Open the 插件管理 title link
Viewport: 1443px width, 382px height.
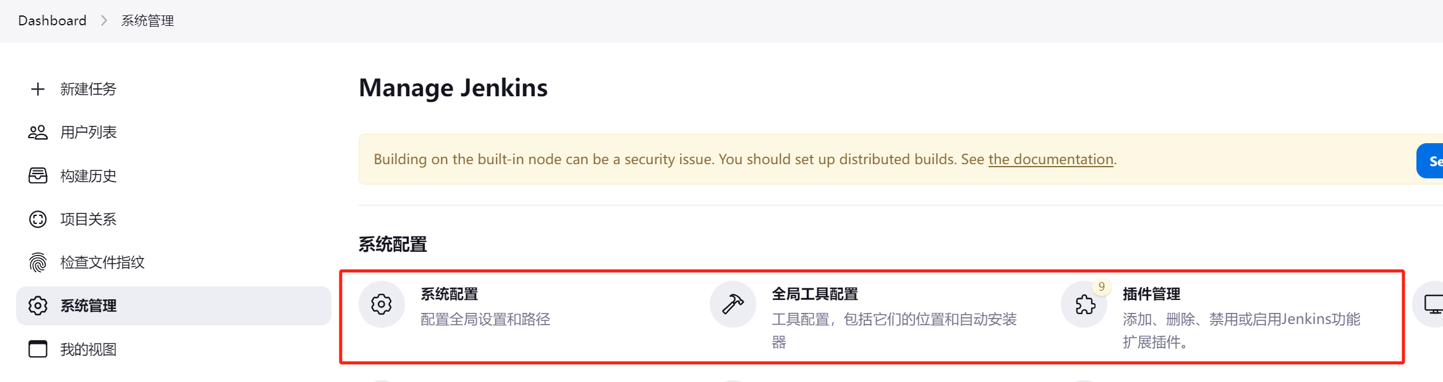[x=1151, y=294]
